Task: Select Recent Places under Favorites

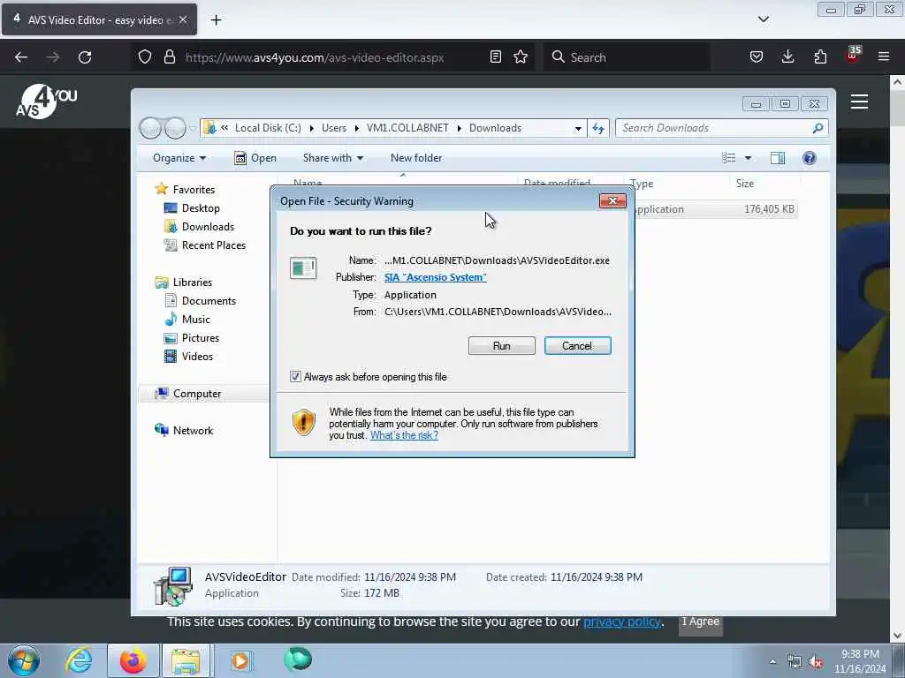Action: click(x=214, y=245)
